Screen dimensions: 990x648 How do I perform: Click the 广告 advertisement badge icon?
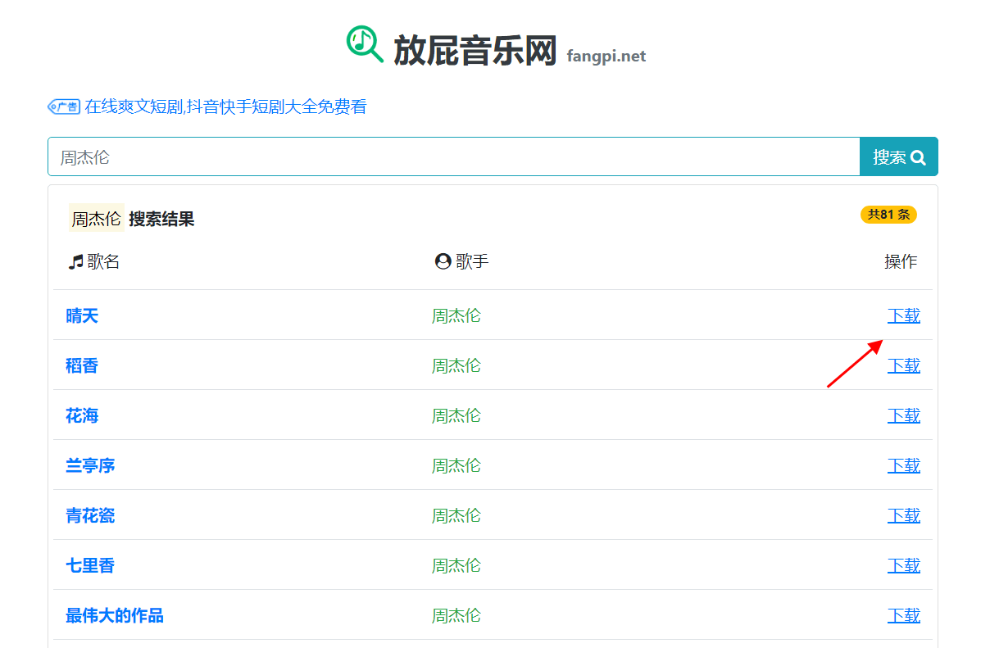coord(64,106)
